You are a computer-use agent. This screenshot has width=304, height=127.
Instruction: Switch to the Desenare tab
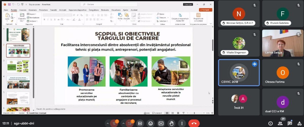coord(33,10)
